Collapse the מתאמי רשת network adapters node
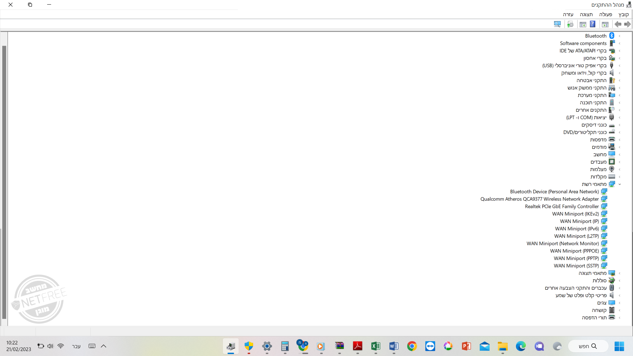Viewport: 633px width, 356px height. (620, 184)
